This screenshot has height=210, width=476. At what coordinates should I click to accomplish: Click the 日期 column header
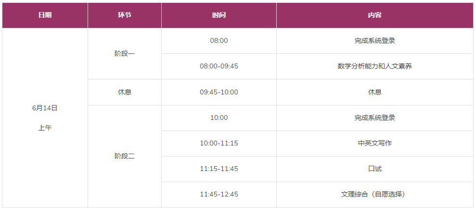click(45, 15)
